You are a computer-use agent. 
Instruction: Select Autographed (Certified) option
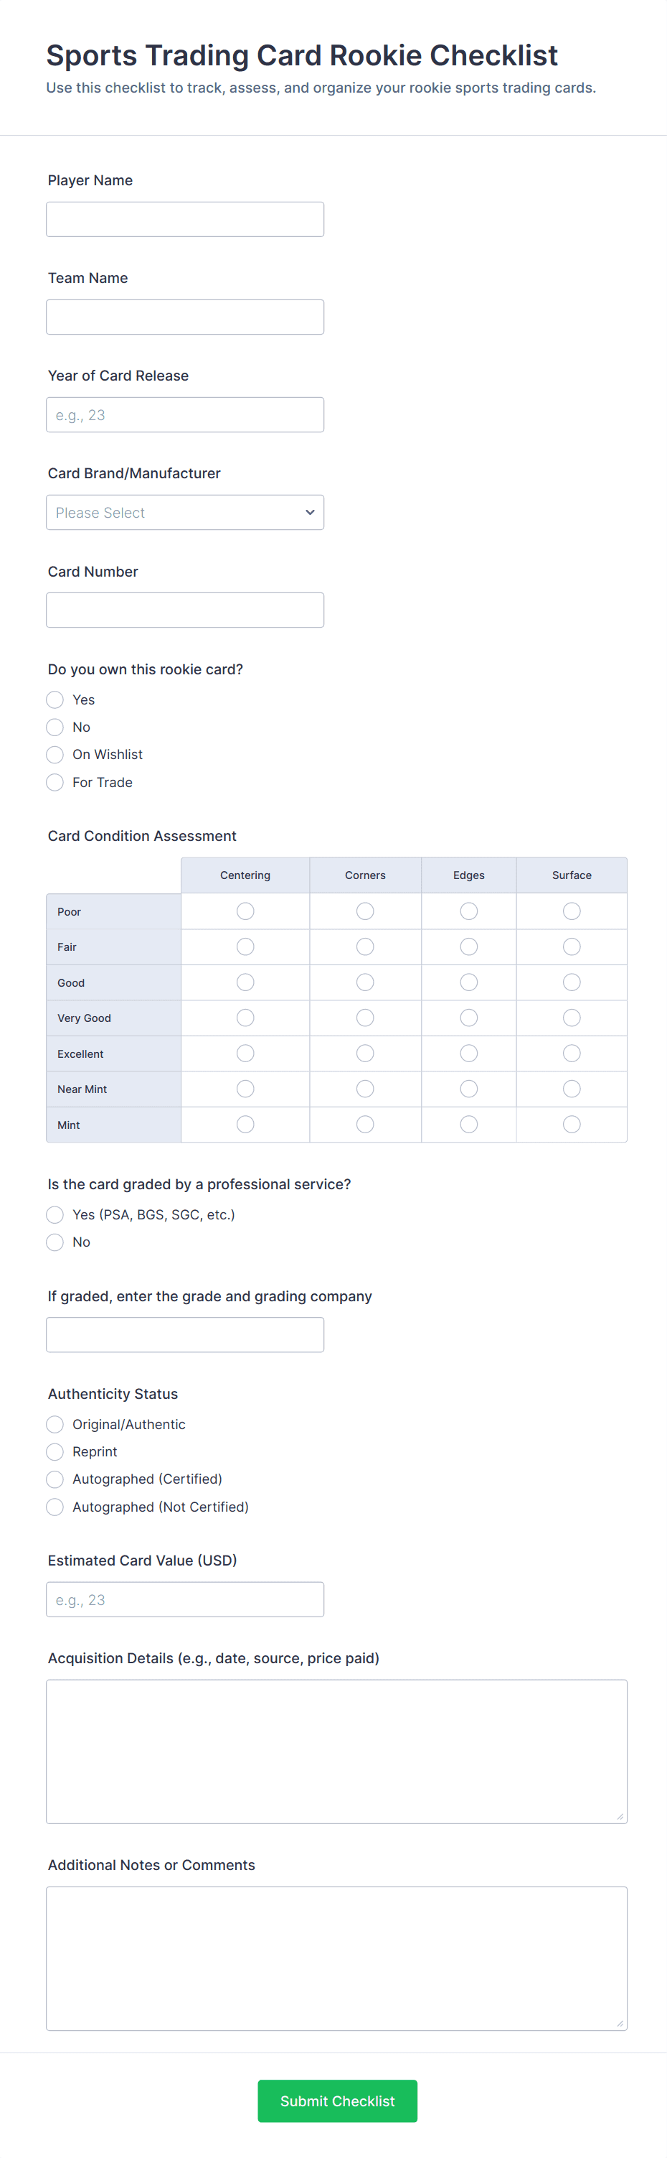pyautogui.click(x=55, y=1479)
